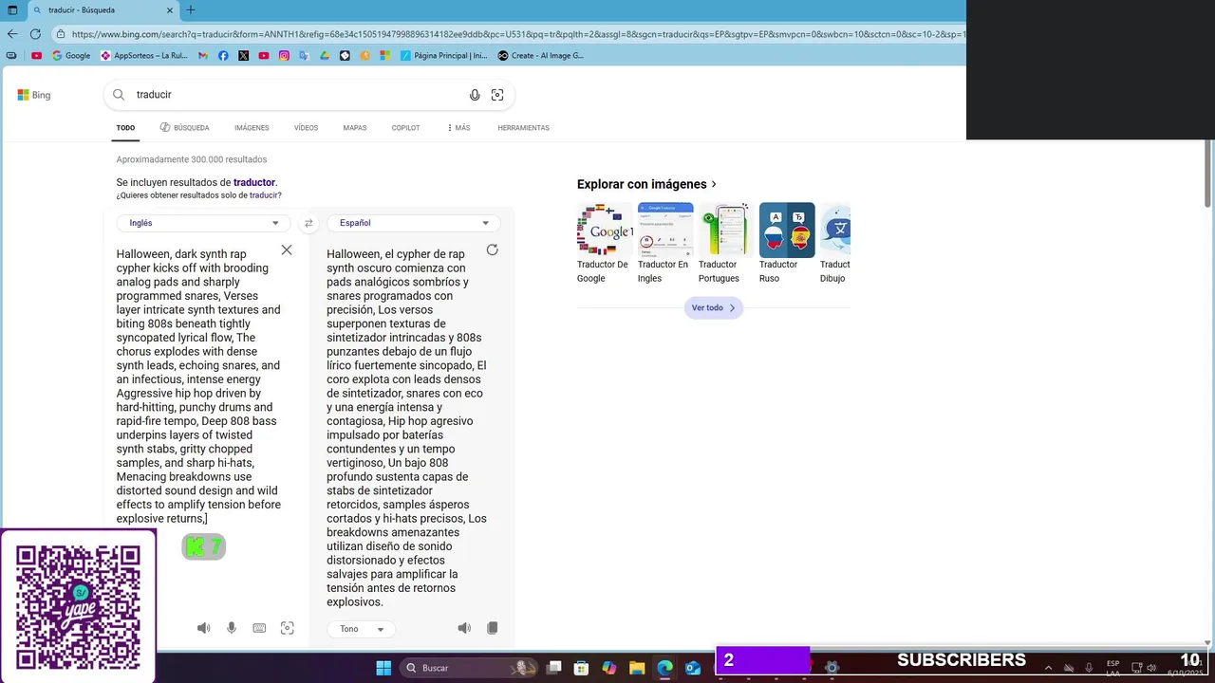Open the Página Principal bookmark
This screenshot has height=683, width=1215.
[443, 56]
